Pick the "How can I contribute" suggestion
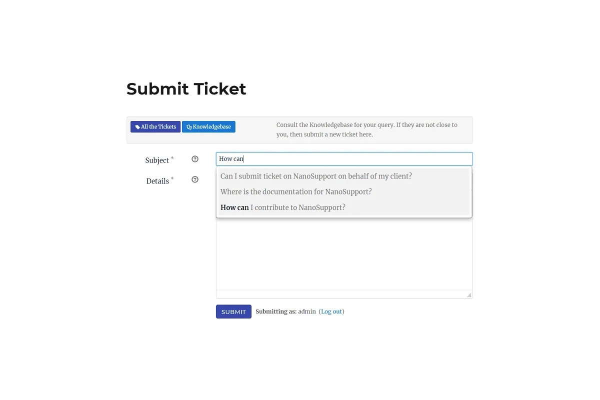Screen dimensions: 600x400 tap(283, 207)
